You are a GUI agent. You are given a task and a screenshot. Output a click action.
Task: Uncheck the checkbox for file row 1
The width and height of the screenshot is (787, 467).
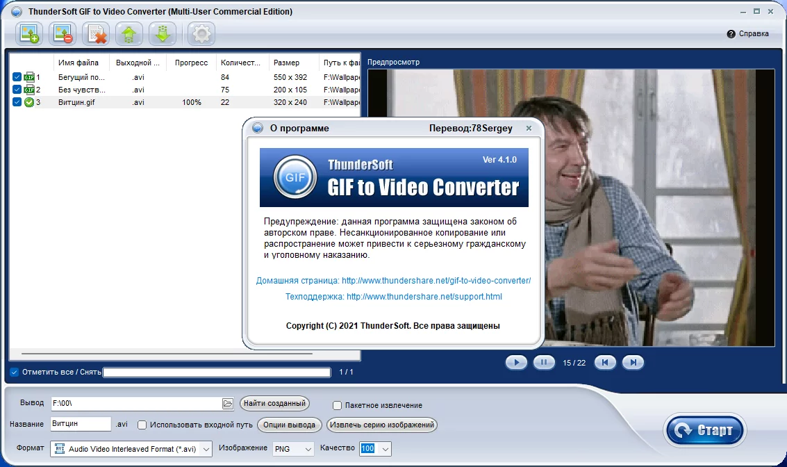pyautogui.click(x=17, y=77)
